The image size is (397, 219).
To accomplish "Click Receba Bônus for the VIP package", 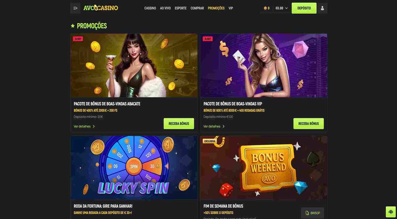I will coord(309,123).
